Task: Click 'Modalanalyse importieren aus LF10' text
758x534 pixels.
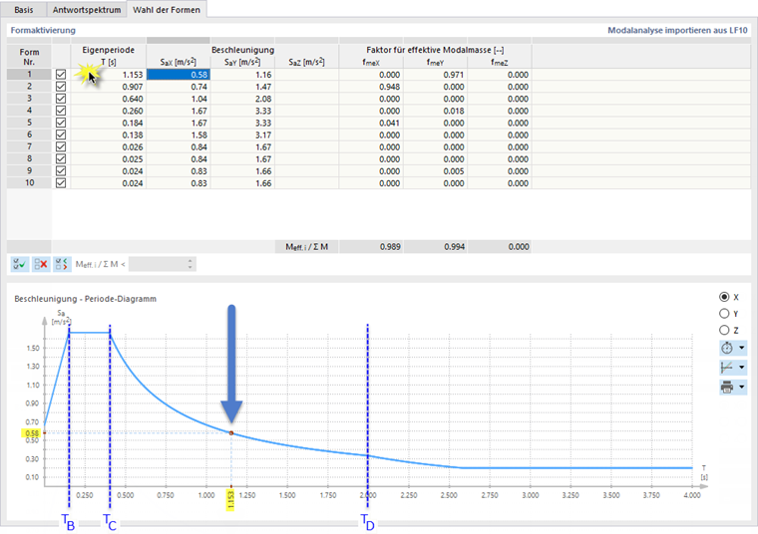Action: 677,30
